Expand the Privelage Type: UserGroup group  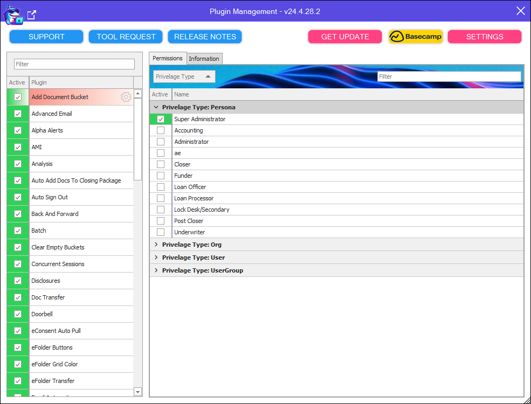click(156, 270)
